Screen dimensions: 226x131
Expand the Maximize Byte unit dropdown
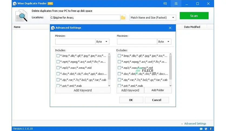(164, 42)
